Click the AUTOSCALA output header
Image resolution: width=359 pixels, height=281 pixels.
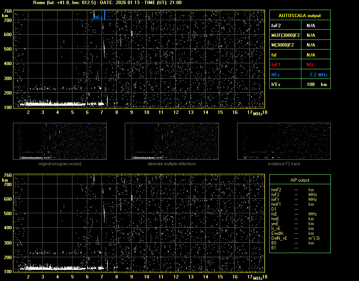tap(300, 16)
